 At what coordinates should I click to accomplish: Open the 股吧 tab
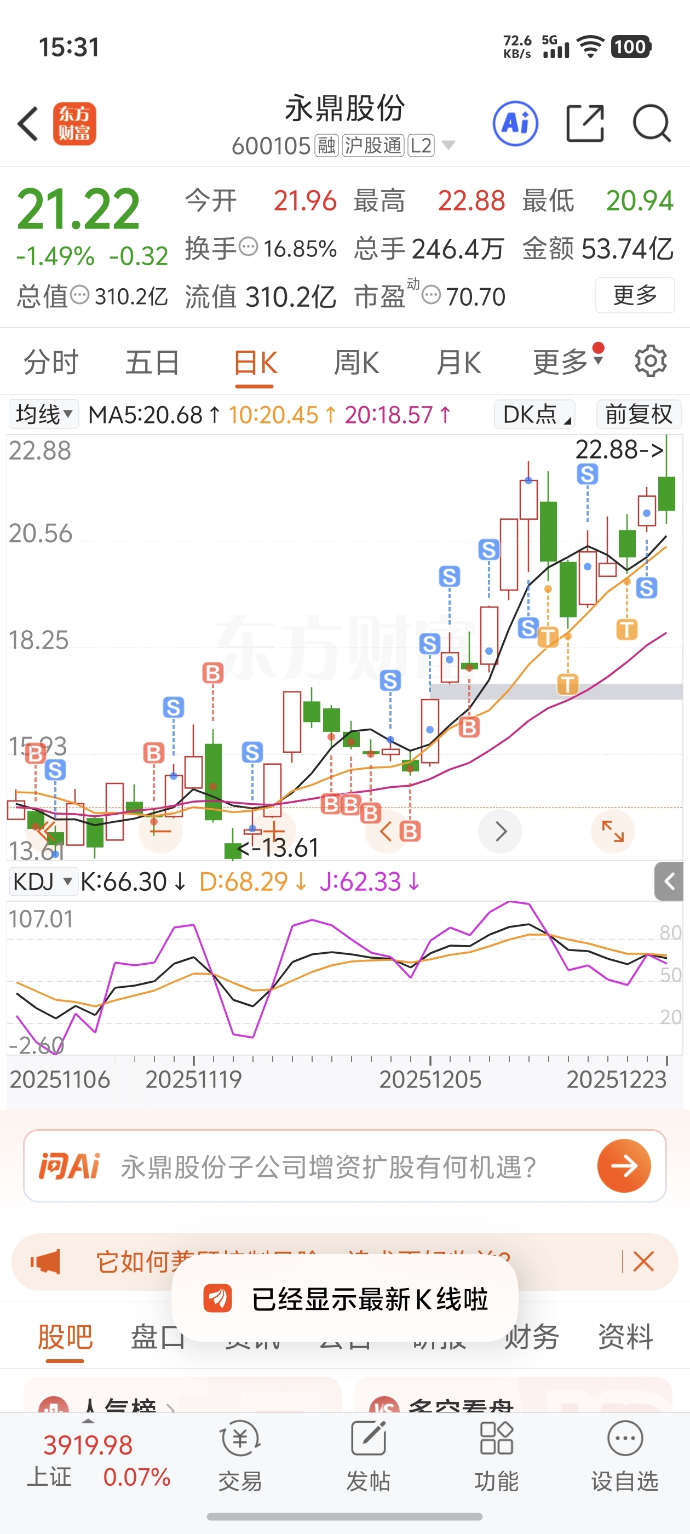(x=65, y=1337)
